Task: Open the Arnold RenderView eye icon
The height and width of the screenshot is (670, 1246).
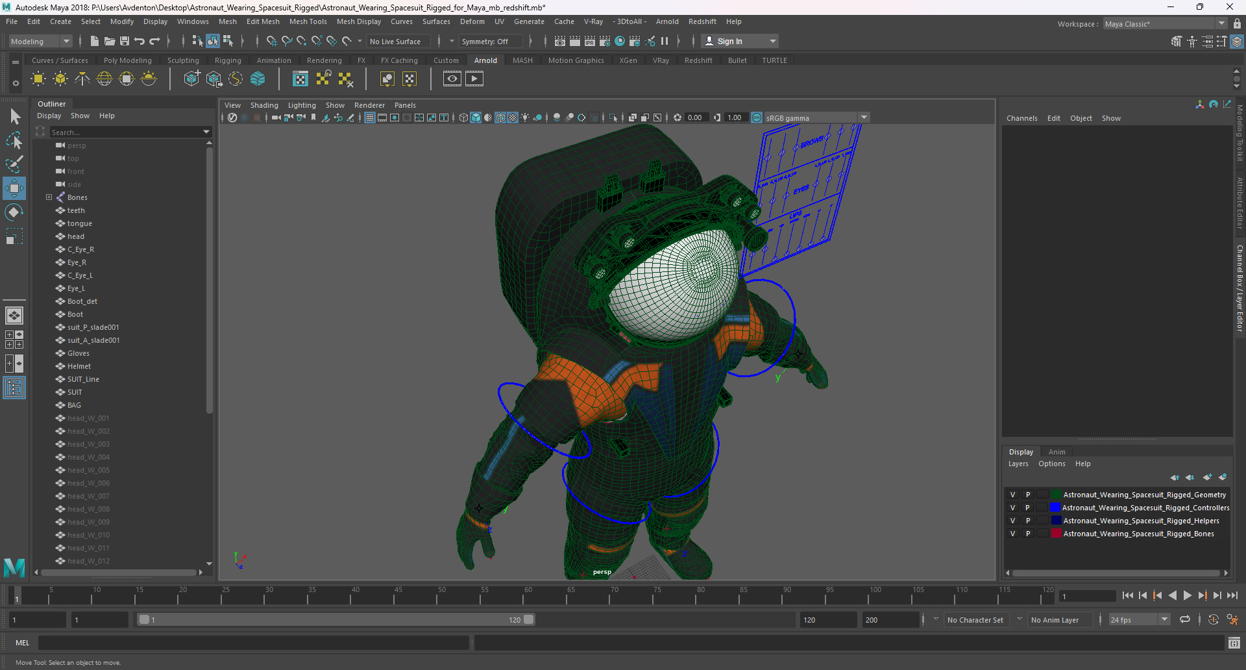Action: [452, 79]
